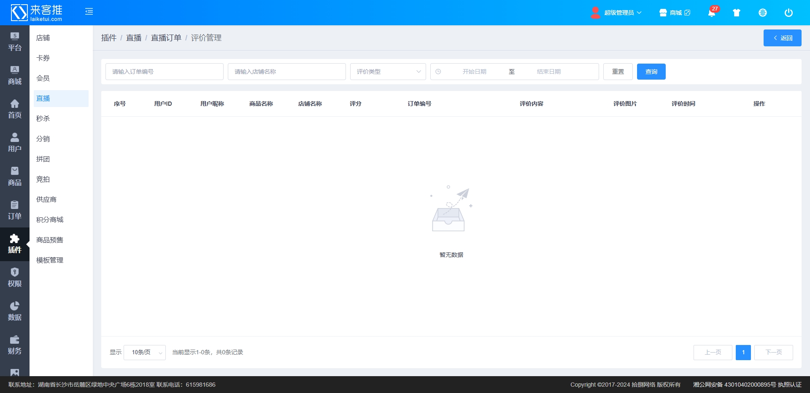The height and width of the screenshot is (393, 810).
Task: Open the 10条/页 page size dropdown
Action: (144, 353)
